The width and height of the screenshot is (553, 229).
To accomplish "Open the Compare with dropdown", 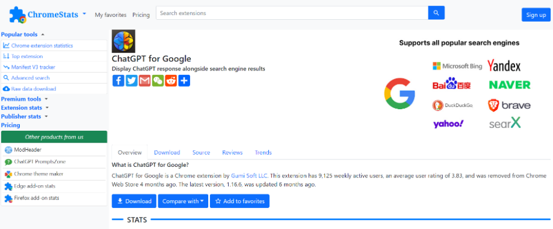I will click(x=183, y=201).
